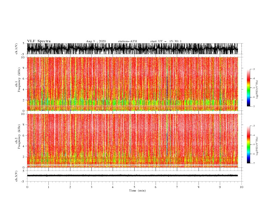272x210 pixels.
Task: Click the "Time (min)" axis title
Action: pyautogui.click(x=137, y=190)
